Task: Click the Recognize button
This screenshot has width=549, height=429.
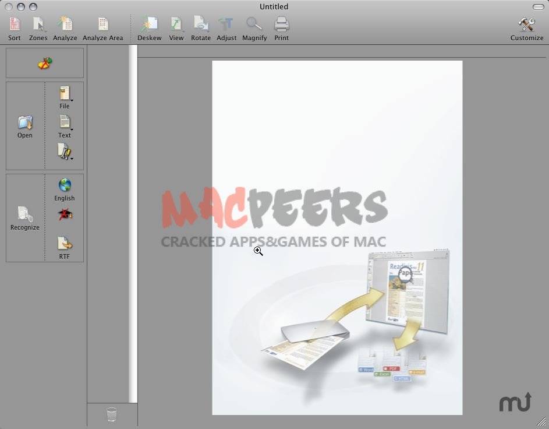Action: click(x=25, y=218)
